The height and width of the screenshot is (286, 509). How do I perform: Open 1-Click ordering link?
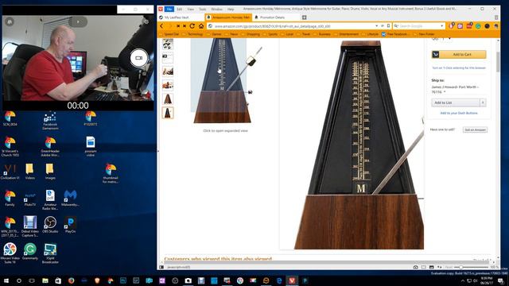click(x=459, y=68)
